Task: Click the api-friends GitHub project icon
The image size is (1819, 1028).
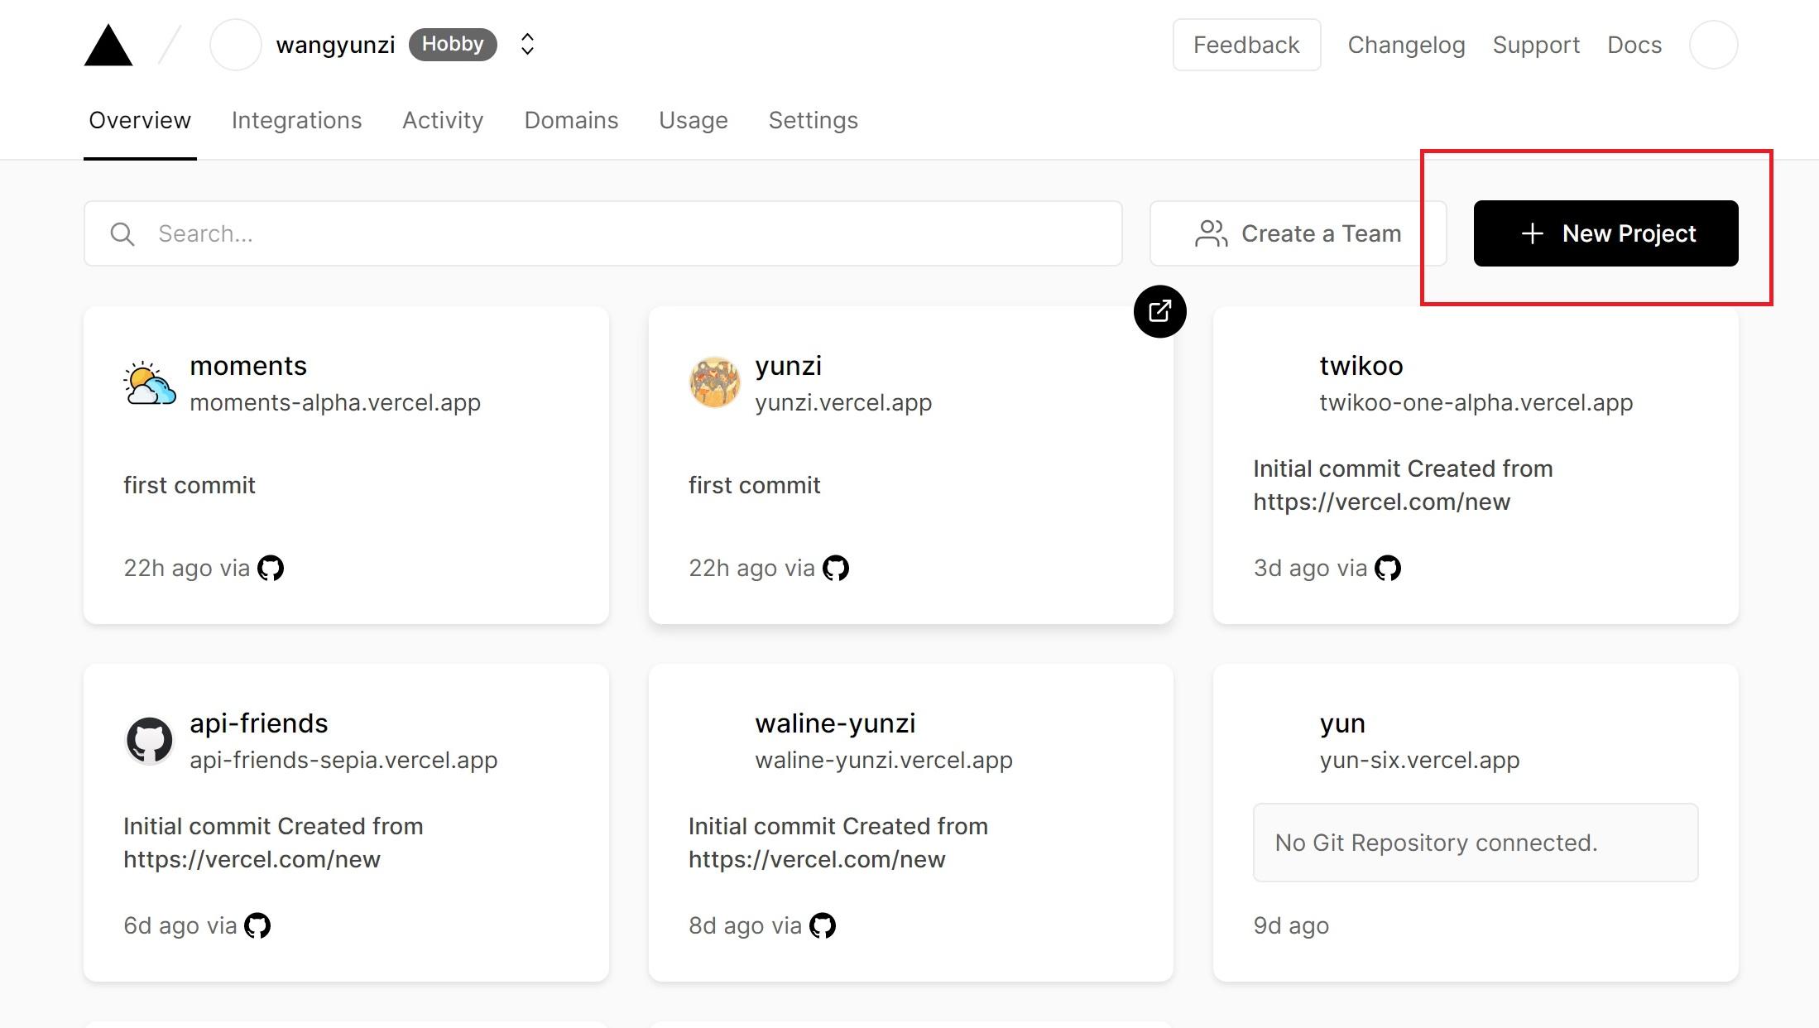Action: click(x=150, y=740)
